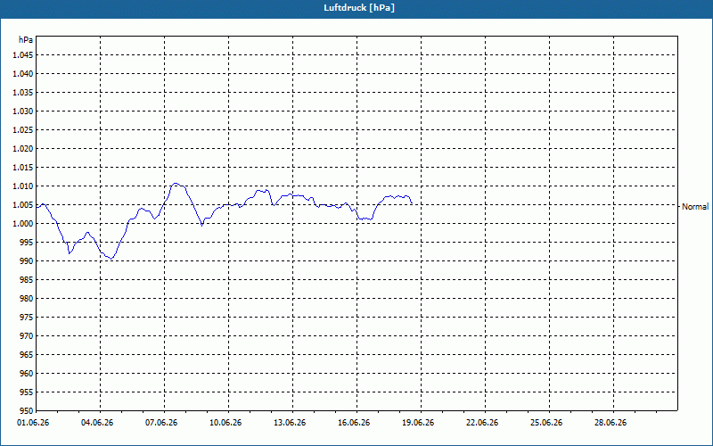Click the 19.06.26 date label
The height and width of the screenshot is (446, 713).
click(418, 423)
